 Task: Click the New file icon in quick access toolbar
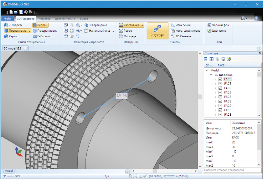(x=11, y=12)
